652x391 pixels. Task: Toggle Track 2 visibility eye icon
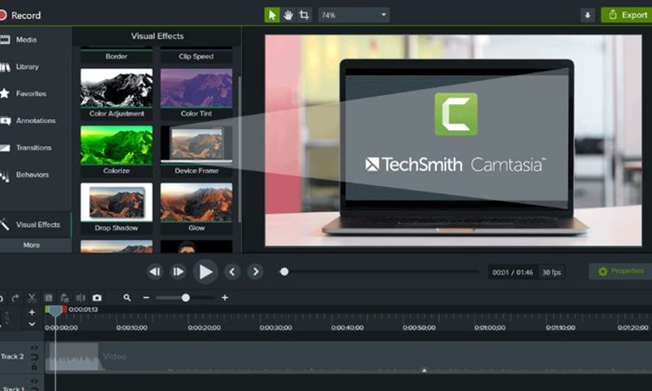pyautogui.click(x=34, y=349)
